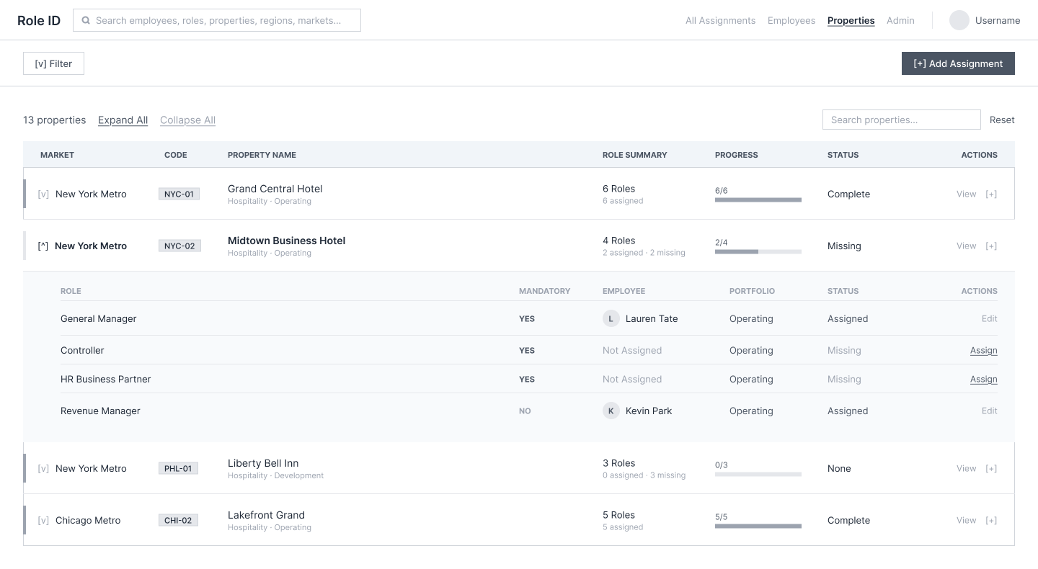Expand the Grand Central Hotel row
Screen dimensions: 1038x569
pyautogui.click(x=43, y=194)
